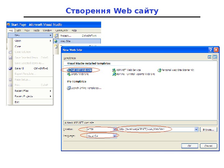The image size is (224, 168).
Task: Choose Close in the File menu
Action: pos(30,46)
